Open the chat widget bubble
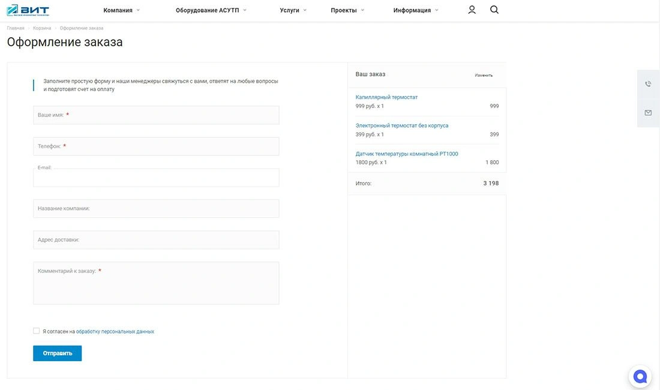This screenshot has width=660, height=390. coord(640,377)
